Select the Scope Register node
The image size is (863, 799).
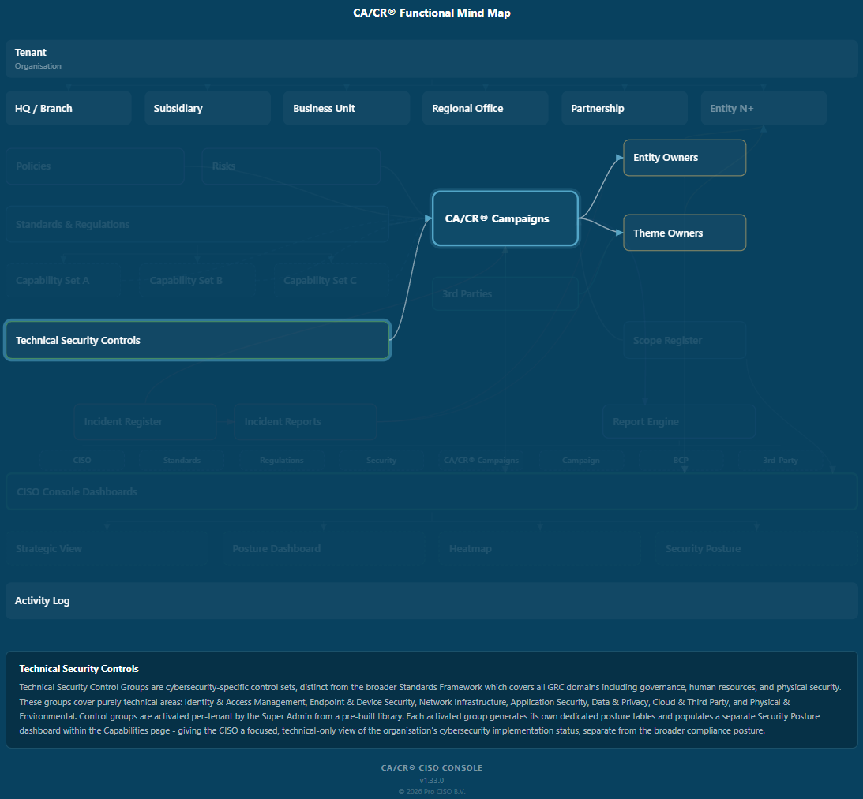pyautogui.click(x=685, y=341)
